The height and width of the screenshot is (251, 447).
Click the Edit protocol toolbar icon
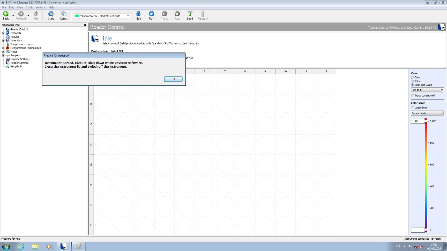[x=139, y=14]
